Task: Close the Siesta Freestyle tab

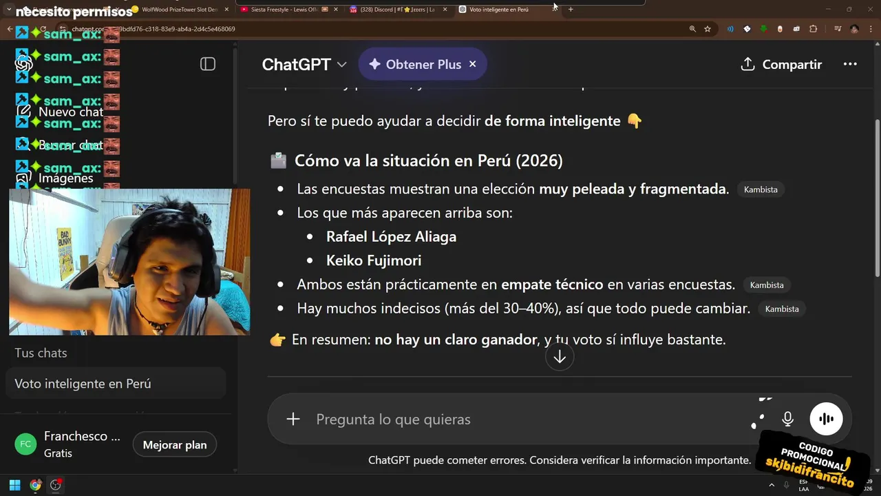Action: [336, 10]
